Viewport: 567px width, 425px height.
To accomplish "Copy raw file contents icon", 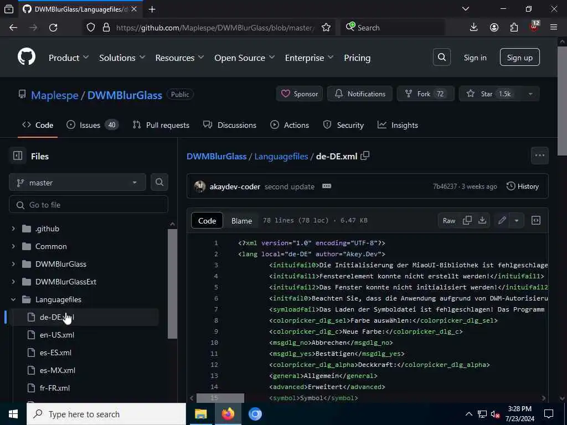I will click(x=467, y=220).
